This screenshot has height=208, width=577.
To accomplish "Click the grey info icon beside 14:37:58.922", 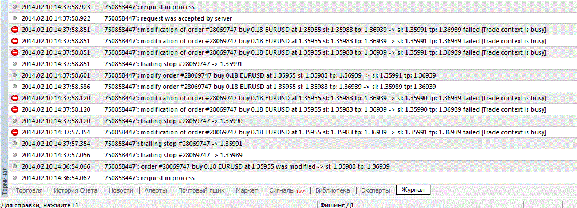I will click(15, 18).
